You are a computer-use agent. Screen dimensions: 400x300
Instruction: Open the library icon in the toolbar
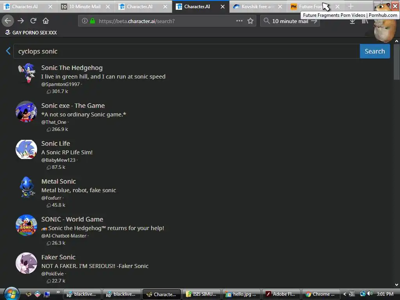point(365,21)
